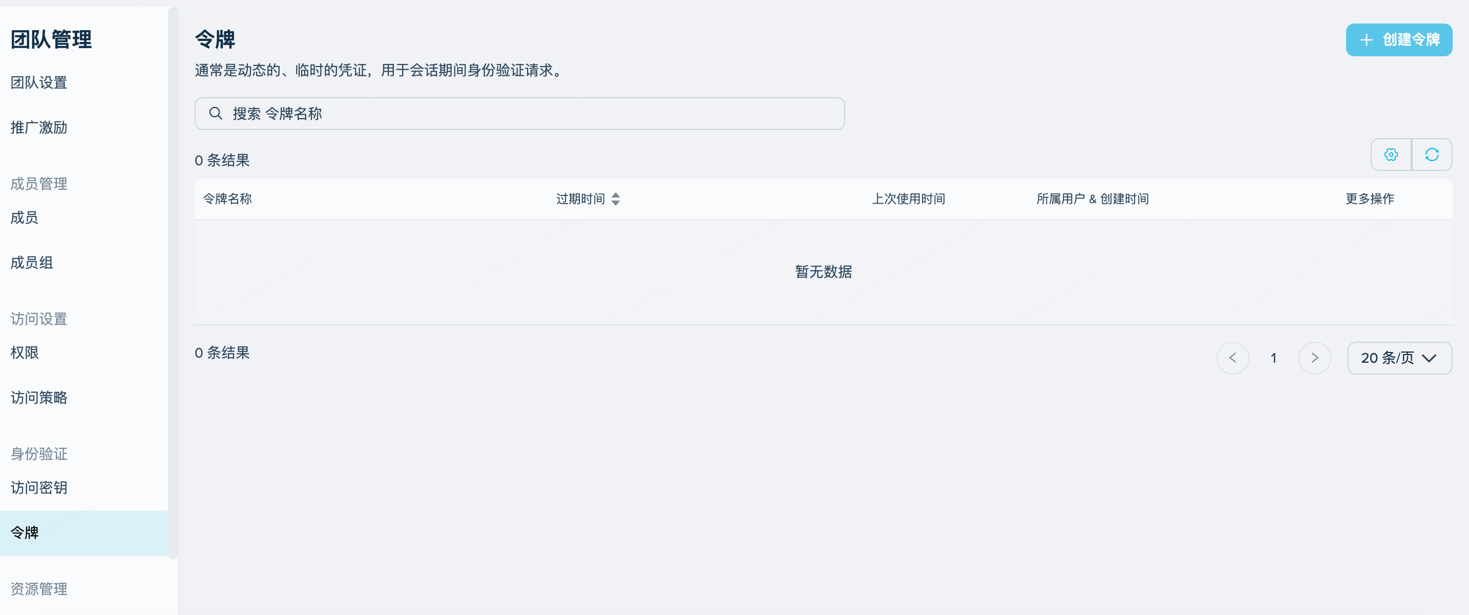The image size is (1469, 615).
Task: Select the 令牌 sidebar item
Action: pos(24,533)
